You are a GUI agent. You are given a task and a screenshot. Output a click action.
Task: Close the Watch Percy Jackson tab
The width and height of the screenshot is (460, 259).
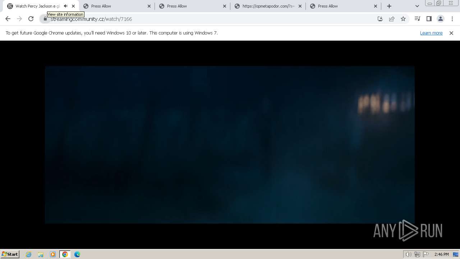(x=73, y=6)
